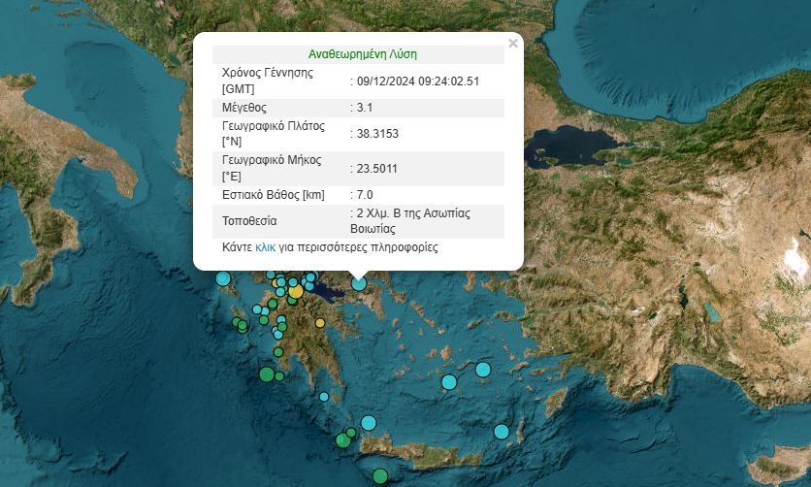Click the 'Αναθεωρημένη Λύση' popup title
This screenshot has height=487, width=811.
[x=362, y=54]
